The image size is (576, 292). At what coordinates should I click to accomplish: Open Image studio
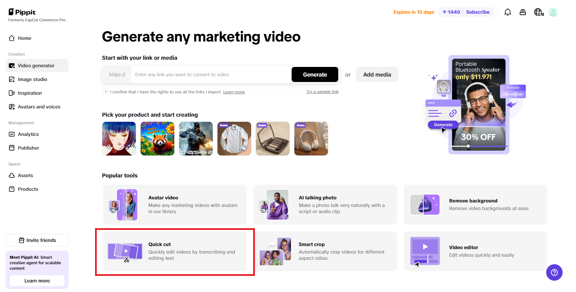point(37,79)
